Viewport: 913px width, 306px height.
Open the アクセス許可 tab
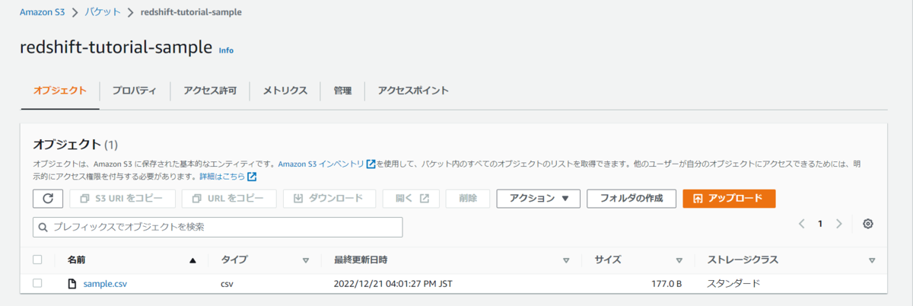(x=210, y=91)
